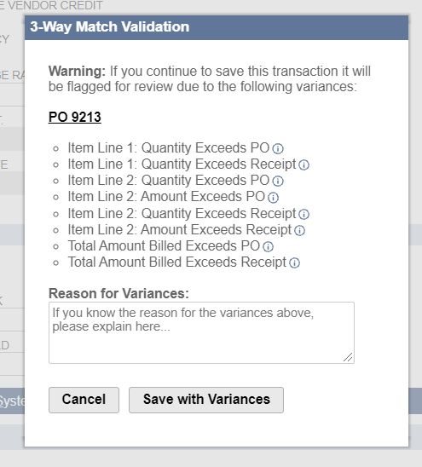
Task: Select Total Amount Billed Exceeds PO text
Action: point(164,245)
